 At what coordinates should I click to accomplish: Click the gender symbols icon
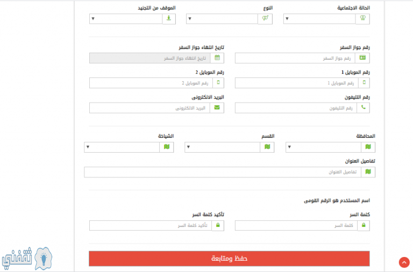[x=265, y=18]
